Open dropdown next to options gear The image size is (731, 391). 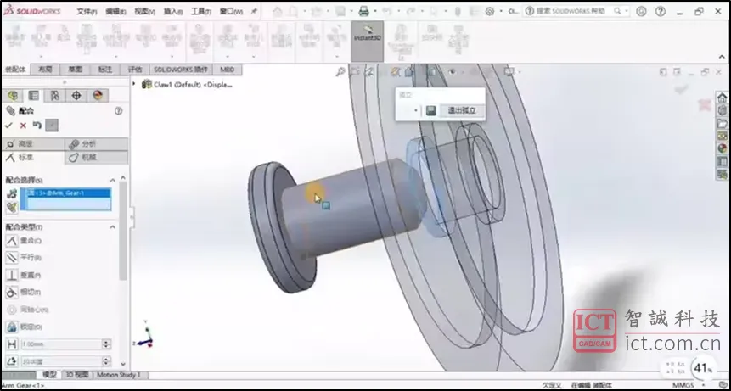click(x=500, y=12)
